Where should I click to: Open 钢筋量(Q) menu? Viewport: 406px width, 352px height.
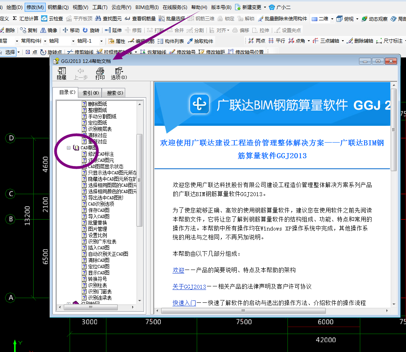(58, 7)
